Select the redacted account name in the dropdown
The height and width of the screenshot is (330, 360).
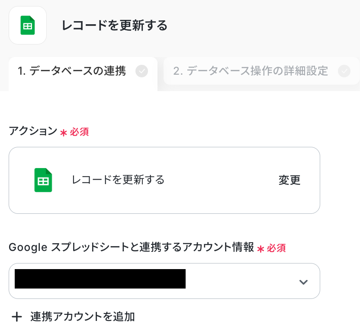(100, 279)
